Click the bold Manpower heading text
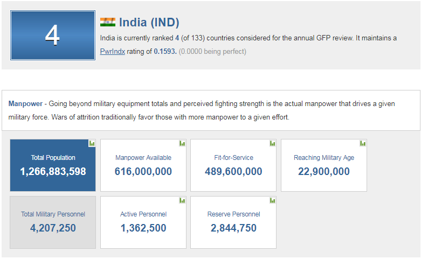 point(25,104)
